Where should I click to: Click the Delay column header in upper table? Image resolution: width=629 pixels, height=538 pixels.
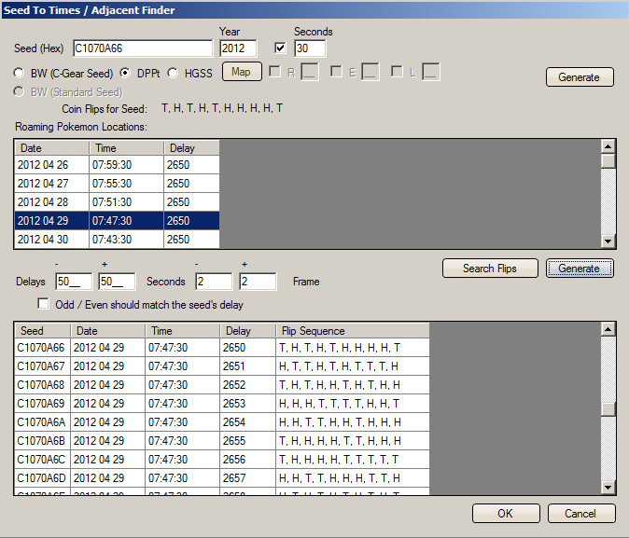pos(191,148)
